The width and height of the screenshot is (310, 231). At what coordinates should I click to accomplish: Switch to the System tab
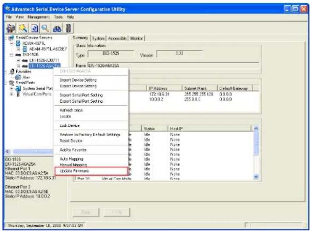pos(98,38)
